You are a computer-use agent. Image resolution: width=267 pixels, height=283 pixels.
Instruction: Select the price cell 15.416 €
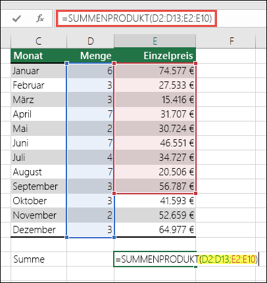(155, 100)
